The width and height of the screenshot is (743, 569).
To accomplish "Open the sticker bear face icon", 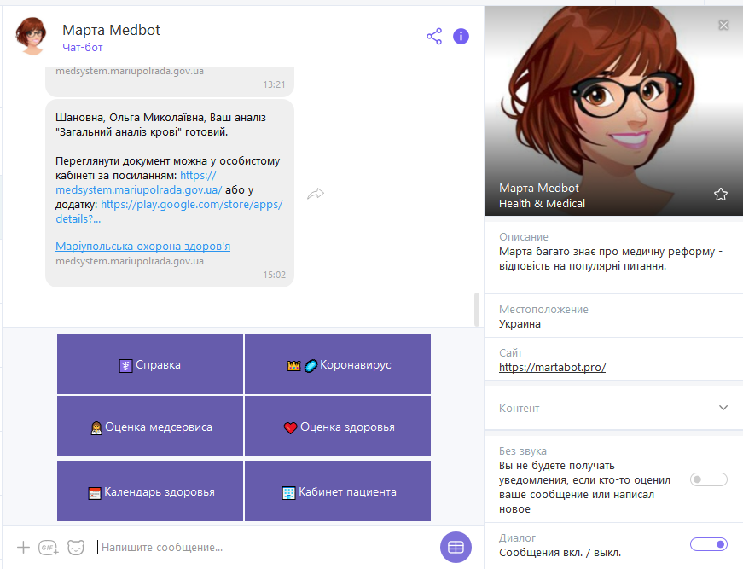I will (x=76, y=547).
